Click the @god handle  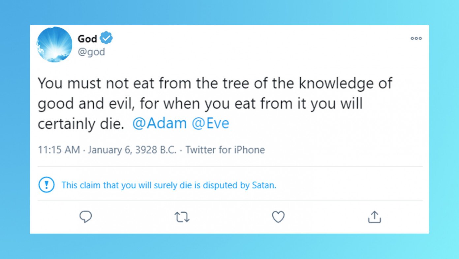[x=91, y=52]
